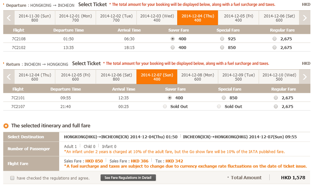Screen dimensions: 313x186
Task: Choose return date 2014-12-08 (Mon) tab
Action: click(x=198, y=77)
